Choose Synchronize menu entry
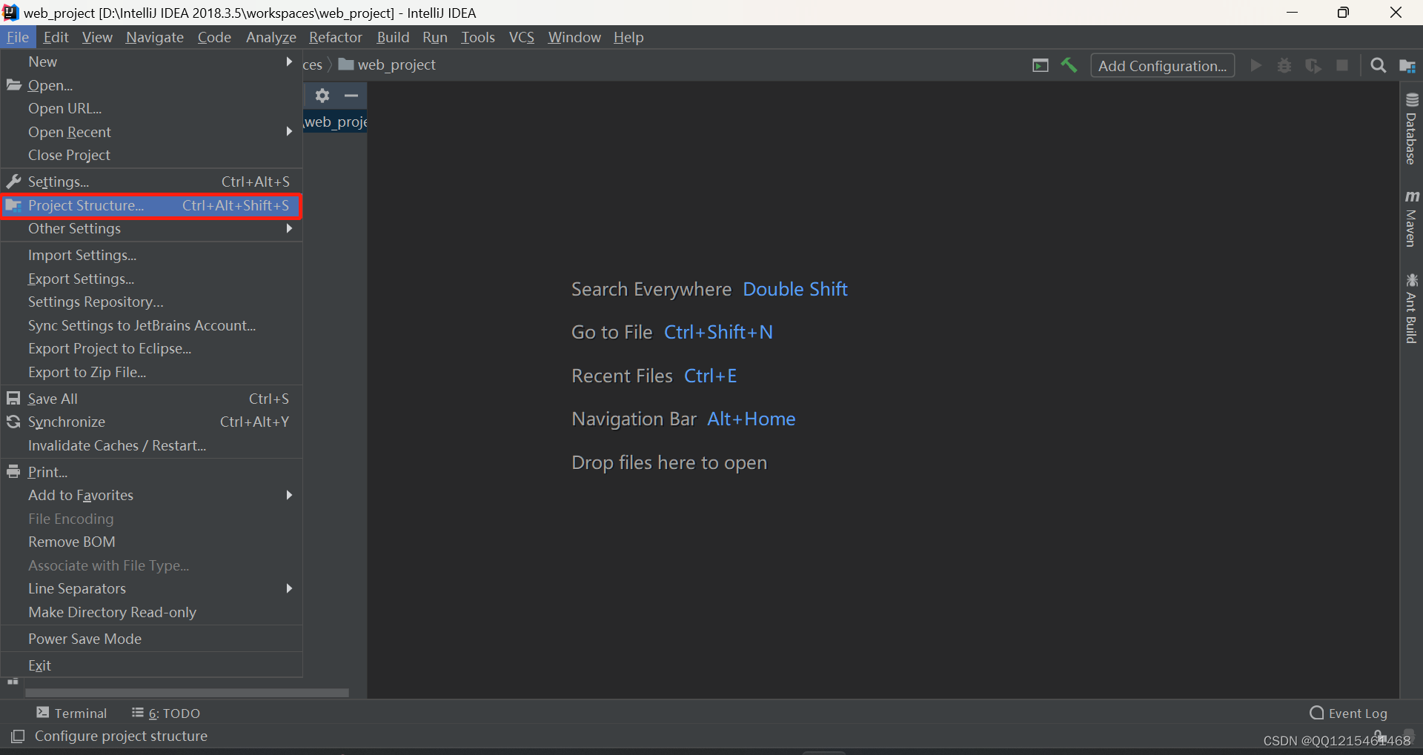The image size is (1423, 755). pos(151,422)
